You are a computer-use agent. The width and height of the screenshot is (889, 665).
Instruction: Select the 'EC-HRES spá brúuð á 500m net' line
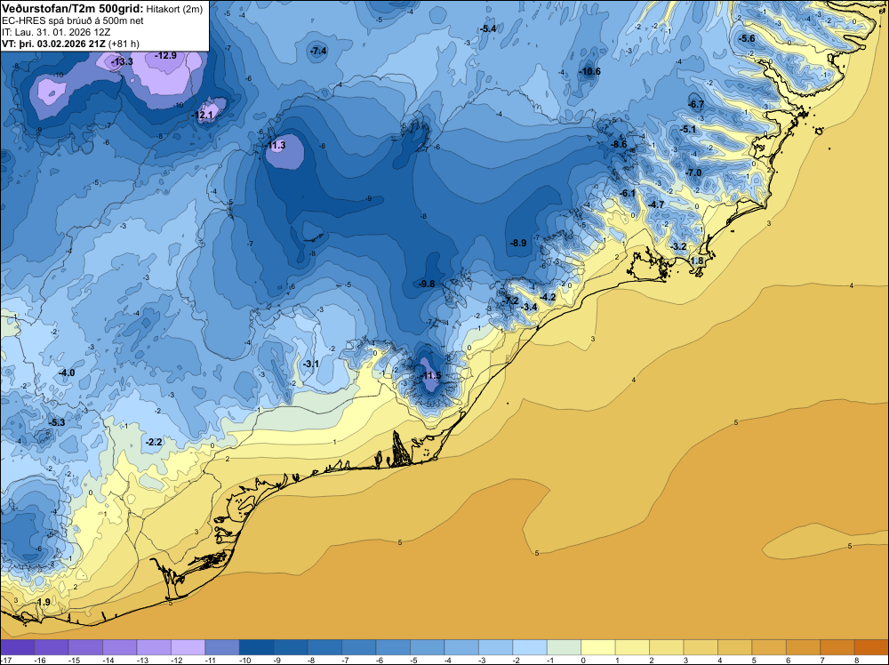pyautogui.click(x=73, y=20)
